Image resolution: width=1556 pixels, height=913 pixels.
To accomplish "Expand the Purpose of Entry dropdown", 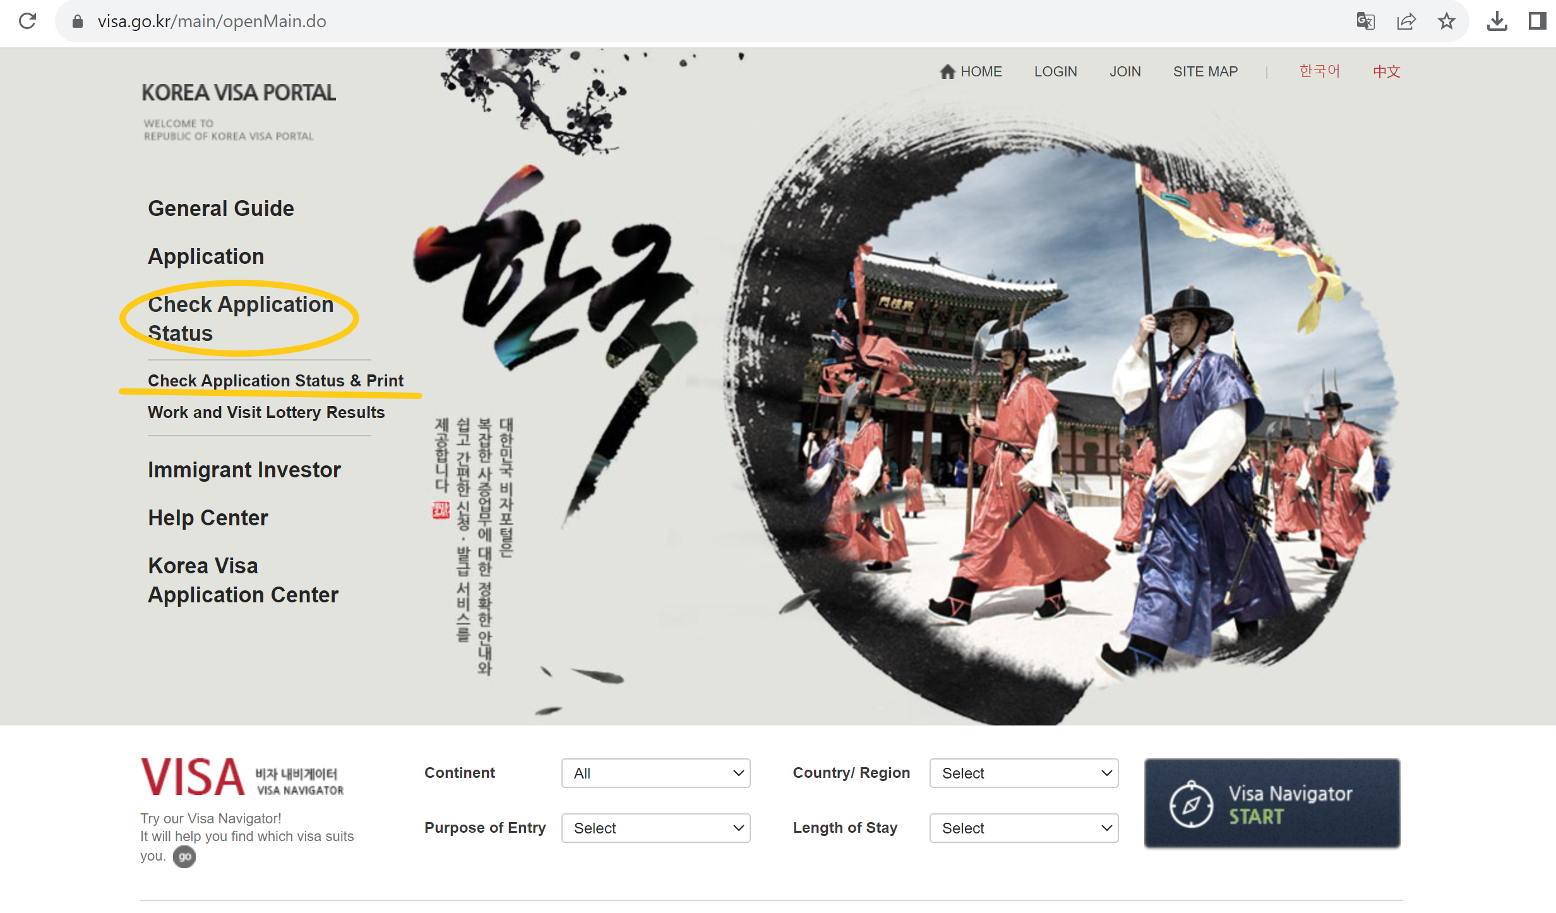I will coord(655,828).
